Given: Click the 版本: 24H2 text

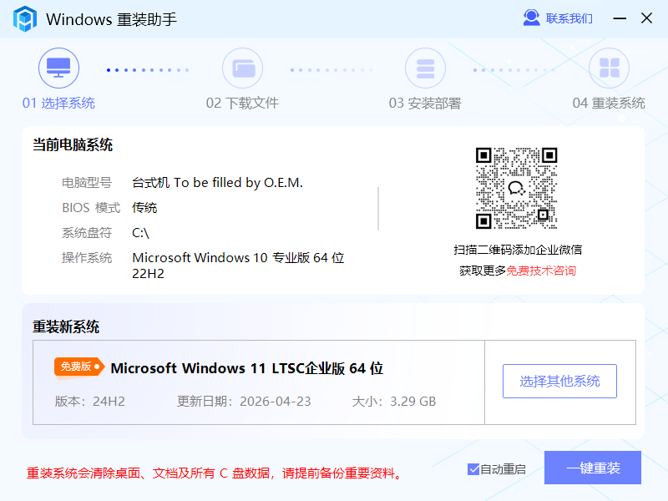Looking at the screenshot, I should click(x=90, y=402).
